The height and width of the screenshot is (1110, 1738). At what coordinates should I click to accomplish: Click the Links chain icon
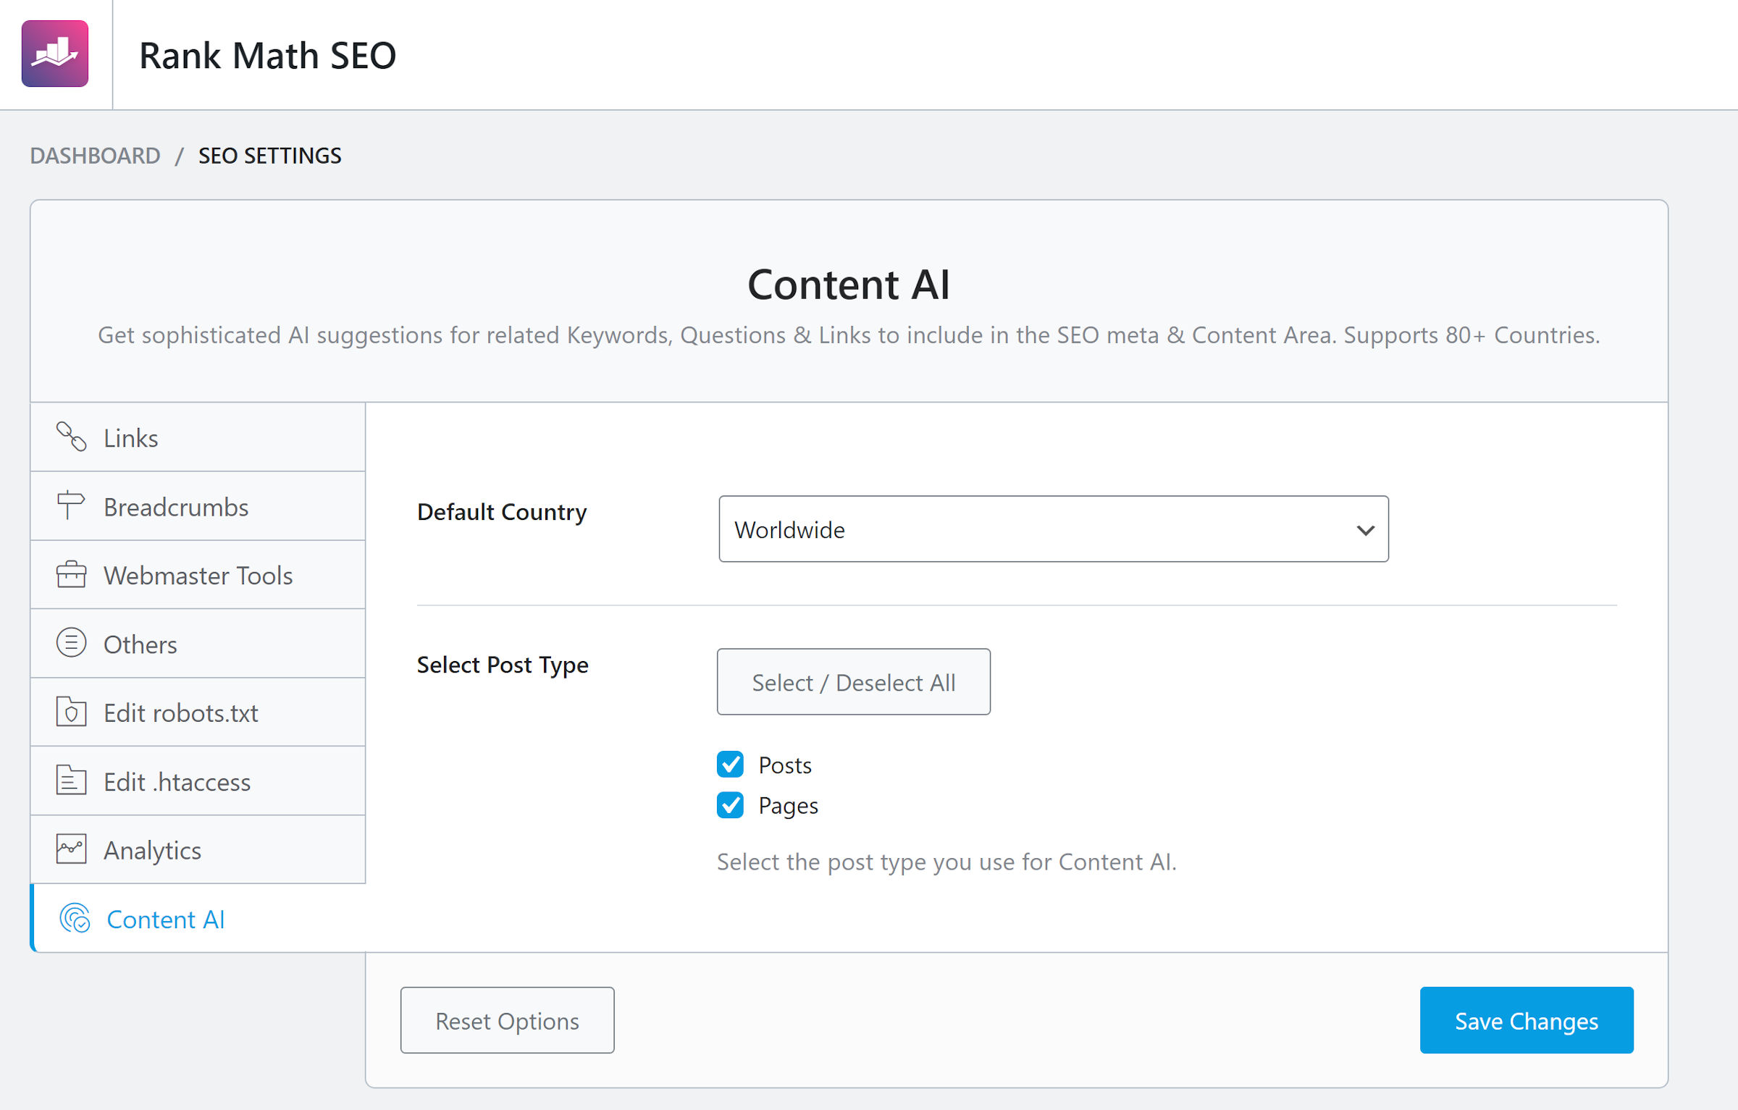tap(71, 437)
